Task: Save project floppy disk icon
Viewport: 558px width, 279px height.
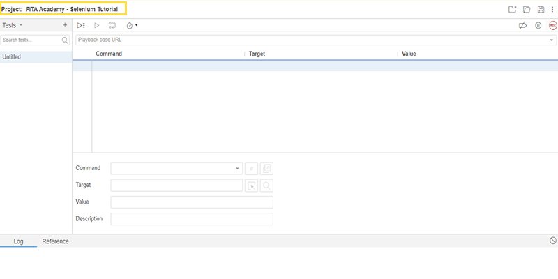Action: pos(541,10)
